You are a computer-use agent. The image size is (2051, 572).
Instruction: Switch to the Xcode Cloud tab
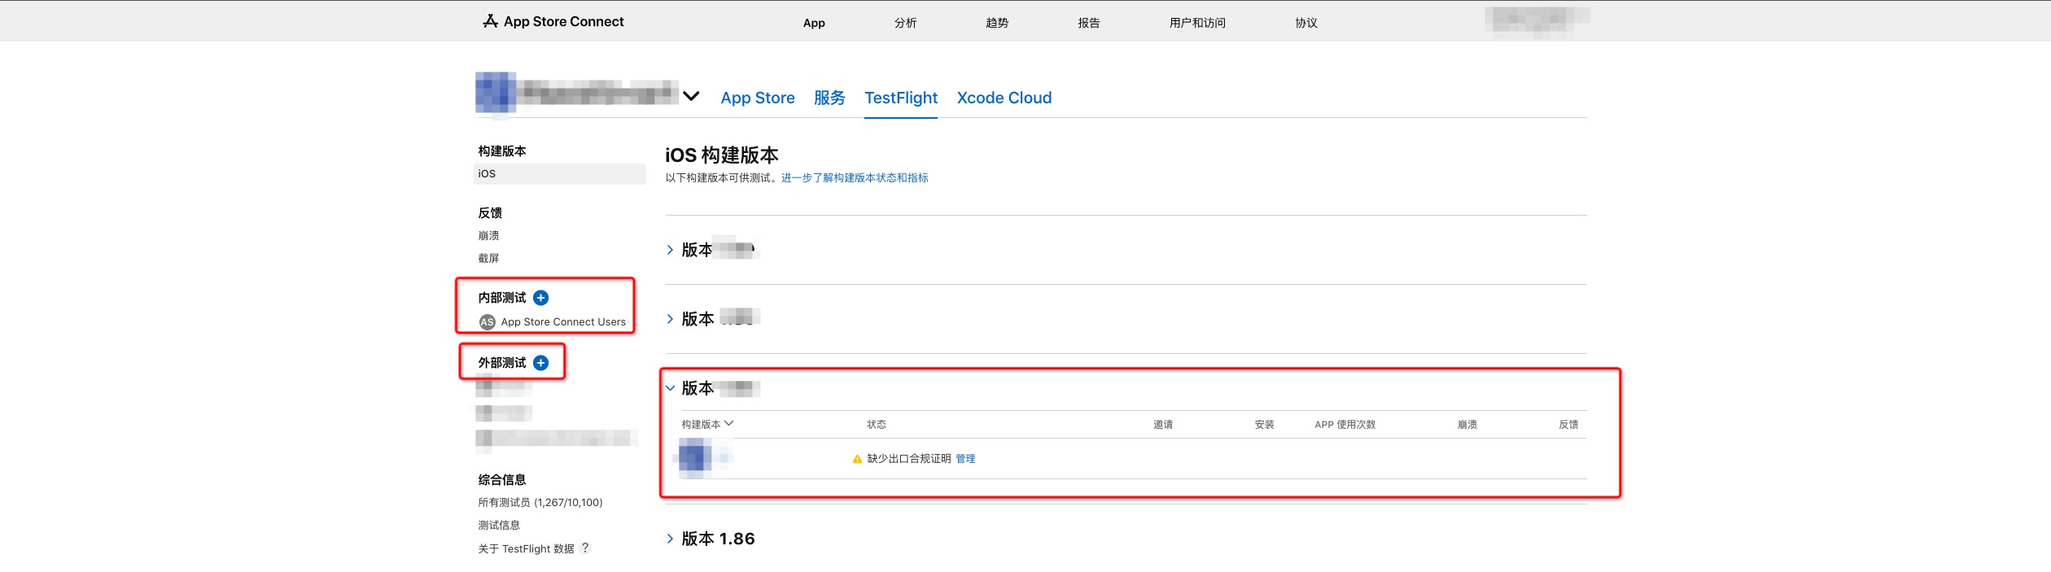point(1004,98)
